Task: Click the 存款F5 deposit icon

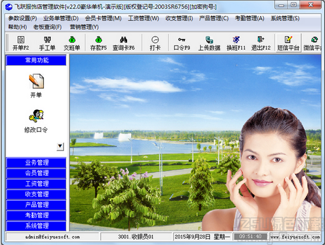Action: [x=99, y=43]
